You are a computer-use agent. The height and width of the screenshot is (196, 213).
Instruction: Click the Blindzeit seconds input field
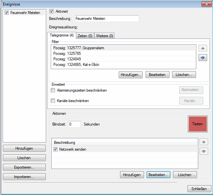coord(75,124)
